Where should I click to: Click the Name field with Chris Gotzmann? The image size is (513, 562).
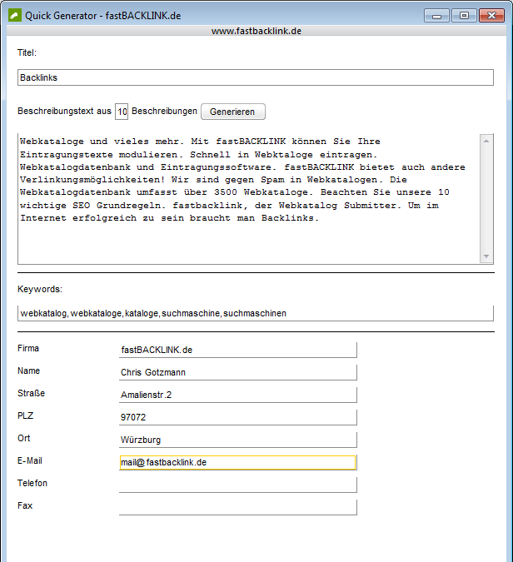point(238,372)
